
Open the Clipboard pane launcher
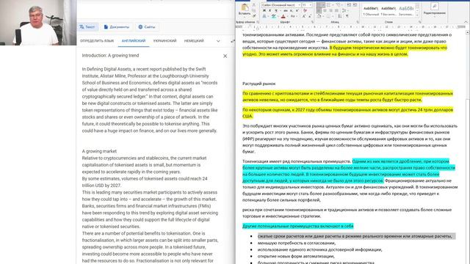tap(258, 22)
